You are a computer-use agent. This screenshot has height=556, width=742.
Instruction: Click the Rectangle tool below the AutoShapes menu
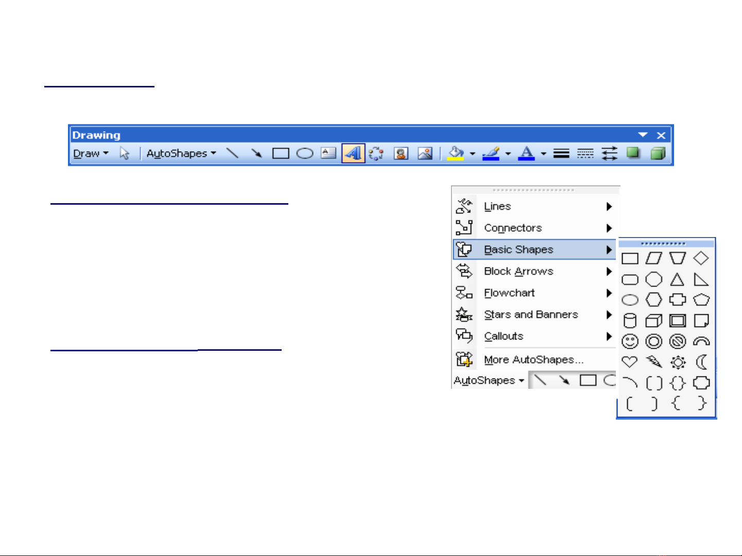click(588, 380)
